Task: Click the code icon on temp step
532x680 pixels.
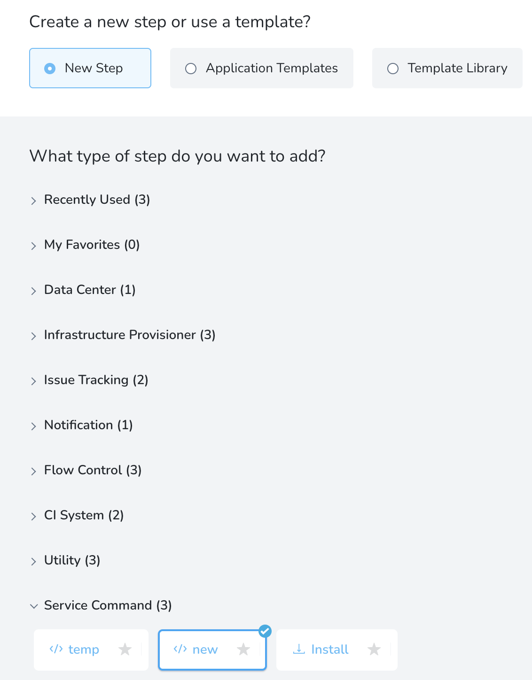Action: tap(56, 649)
